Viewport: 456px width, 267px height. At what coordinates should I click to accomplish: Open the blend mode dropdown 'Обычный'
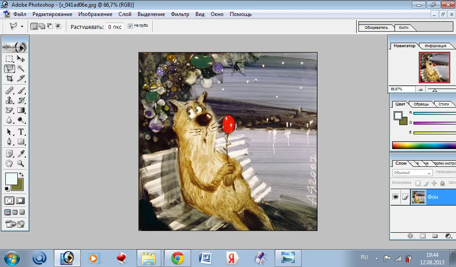(x=412, y=173)
